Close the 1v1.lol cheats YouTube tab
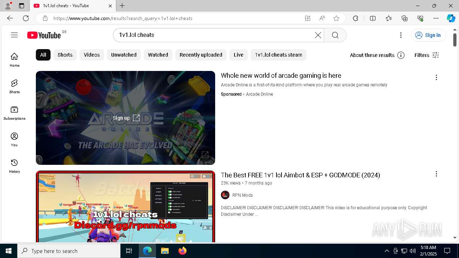459x258 pixels. coord(110,6)
